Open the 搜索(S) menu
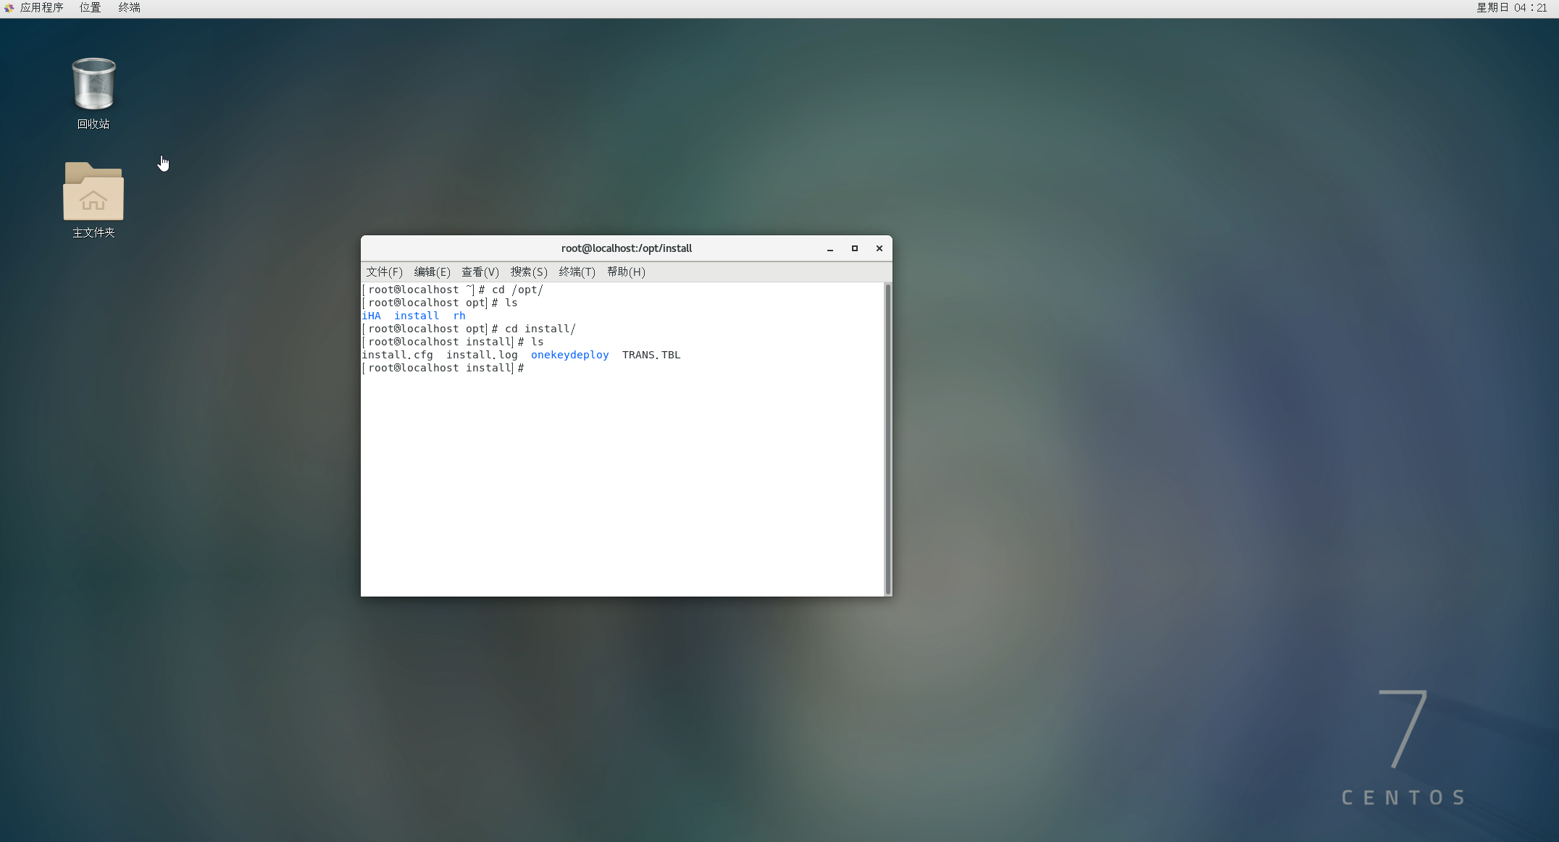Viewport: 1559px width, 842px height. tap(529, 272)
